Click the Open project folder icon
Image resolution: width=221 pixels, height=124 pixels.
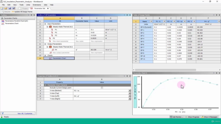6,8
